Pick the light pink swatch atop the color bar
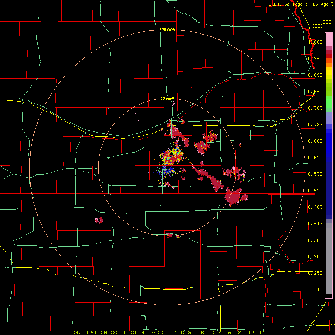This screenshot has height=335, width=335. [x=329, y=40]
